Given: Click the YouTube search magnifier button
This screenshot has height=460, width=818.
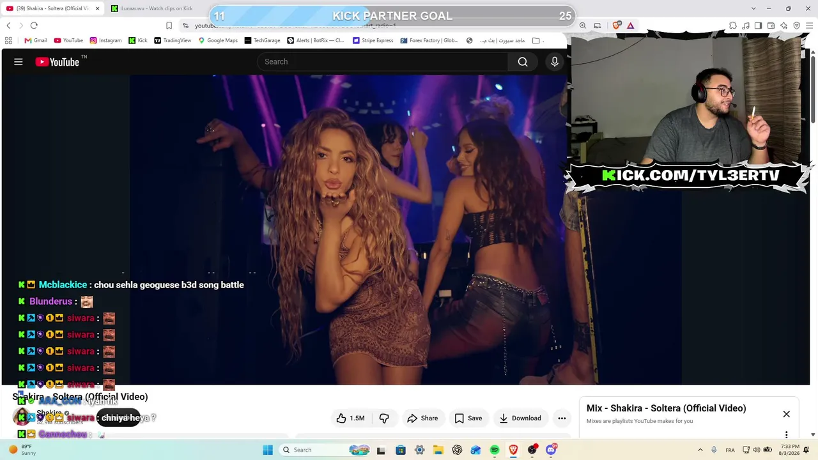Looking at the screenshot, I should coord(523,62).
